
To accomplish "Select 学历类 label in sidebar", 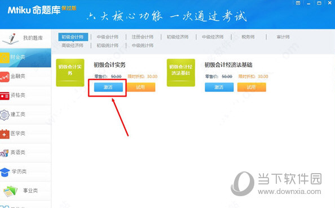I will click(x=19, y=171).
